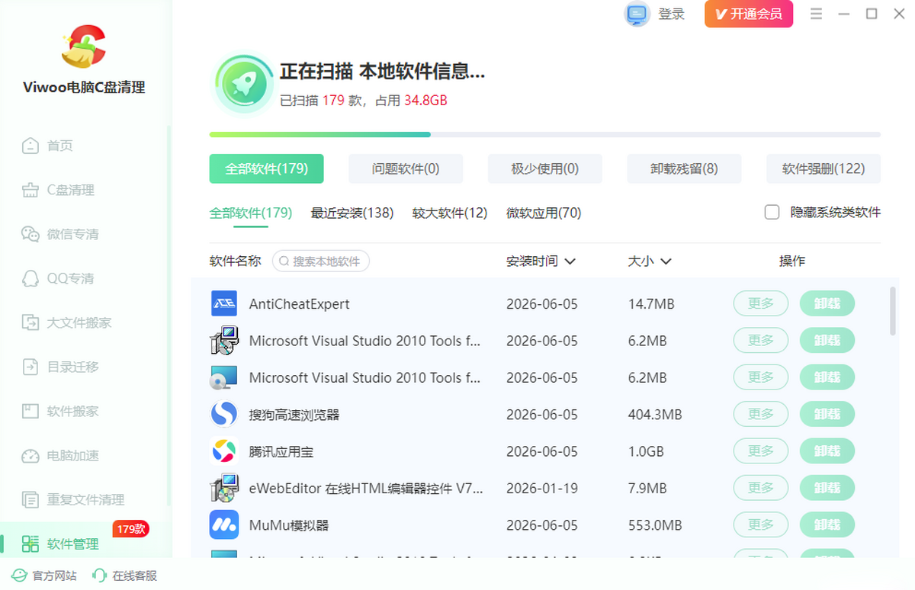
Task: Click the 软件名称 column header
Action: click(x=236, y=261)
